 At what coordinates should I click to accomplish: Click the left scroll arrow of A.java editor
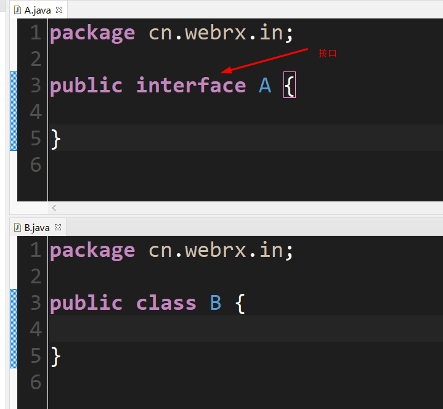54,208
